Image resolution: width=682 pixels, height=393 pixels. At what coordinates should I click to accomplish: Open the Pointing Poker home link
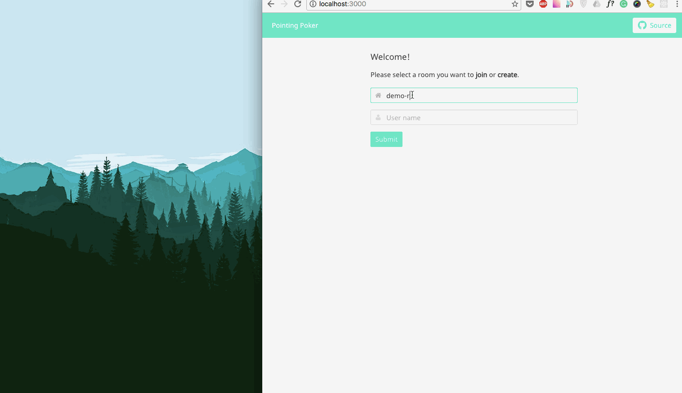point(295,25)
